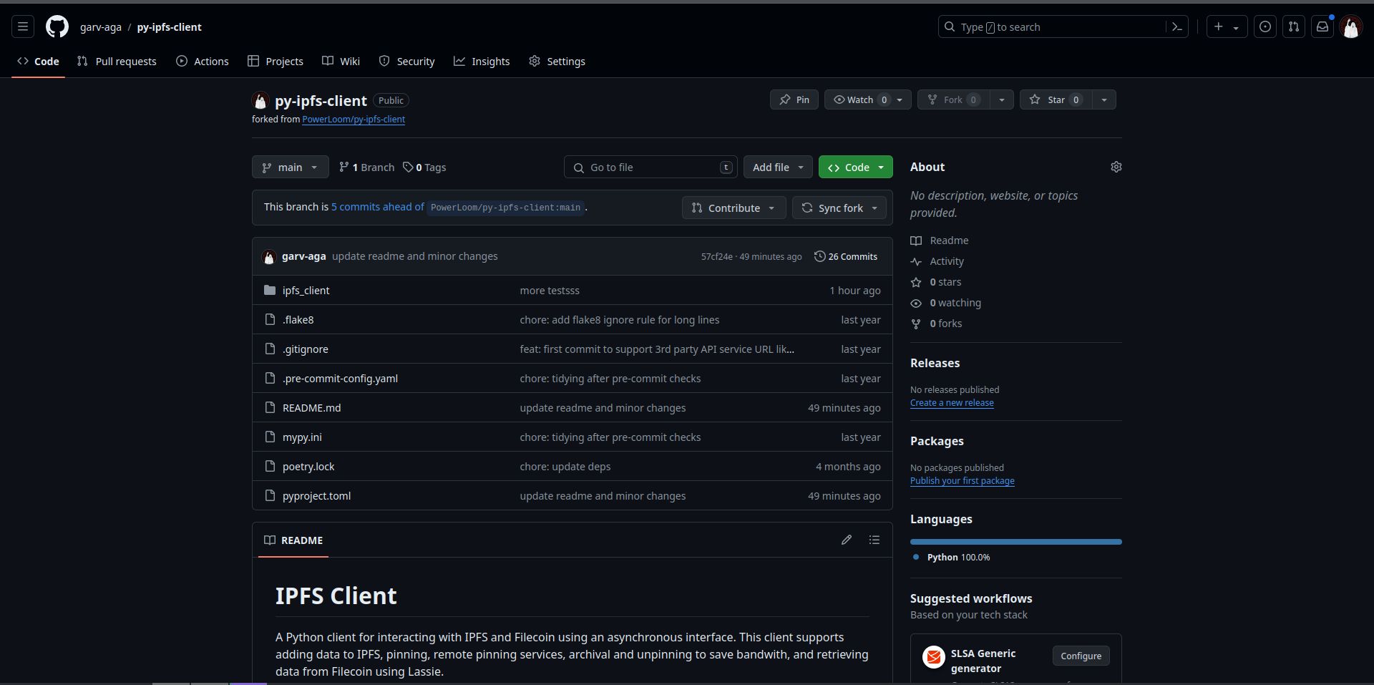
Task: Click the repository owner avatar beside py-ipfs-client
Action: 260,101
